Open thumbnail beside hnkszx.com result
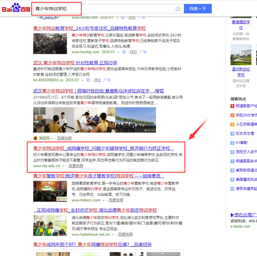The image size is (257, 256). click(50, 191)
